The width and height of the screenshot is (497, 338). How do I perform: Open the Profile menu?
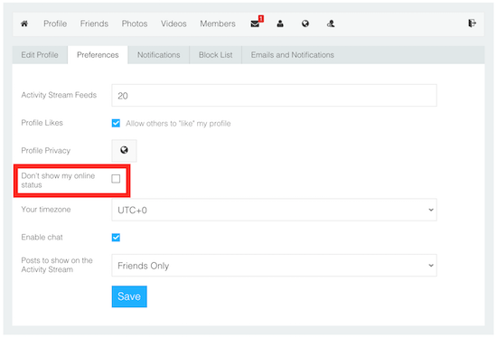point(55,23)
